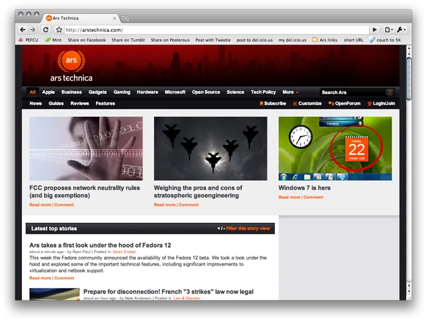
Task: Open the page menu icon
Action: 388,29
